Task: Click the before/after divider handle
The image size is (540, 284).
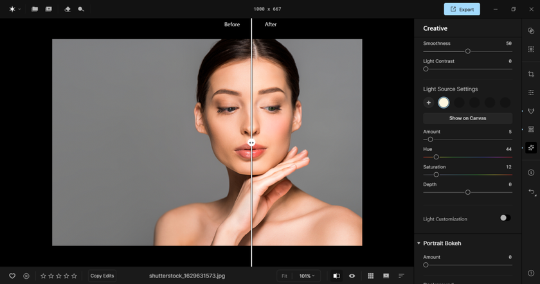Action: (251, 143)
